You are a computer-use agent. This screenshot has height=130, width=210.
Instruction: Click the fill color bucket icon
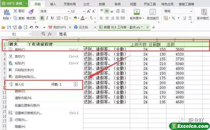75,18
